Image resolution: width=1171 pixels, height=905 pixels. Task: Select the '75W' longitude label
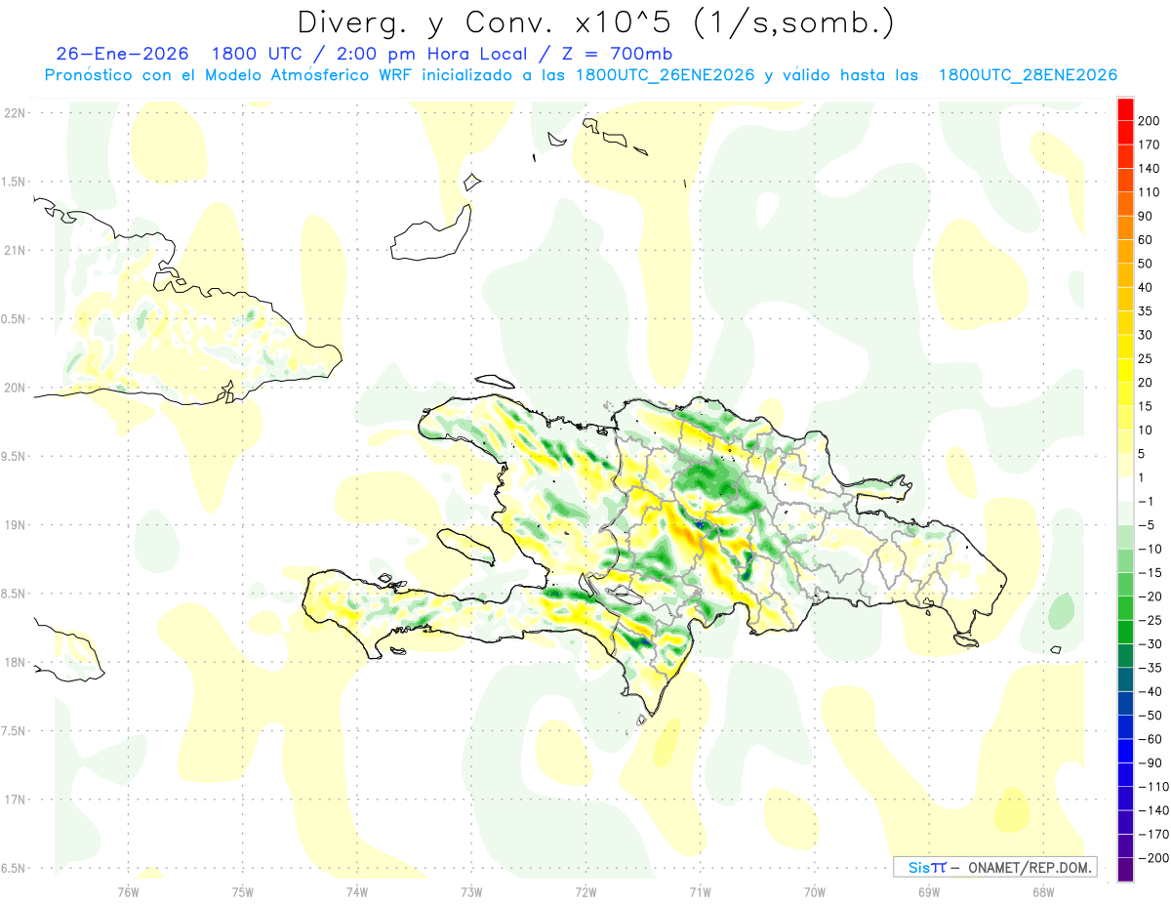point(242,891)
